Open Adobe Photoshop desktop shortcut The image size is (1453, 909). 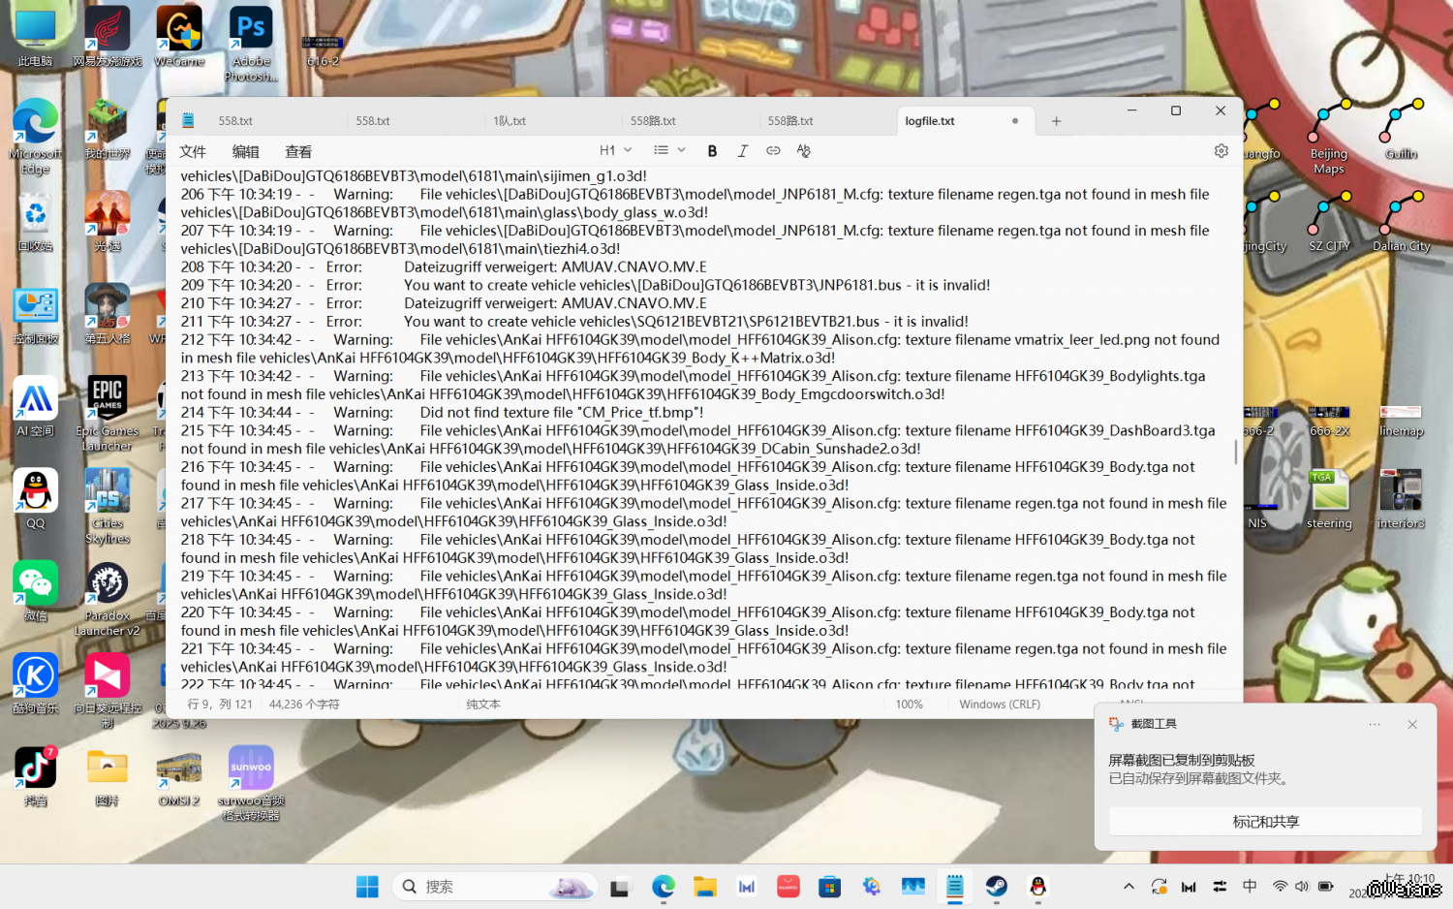(x=251, y=39)
